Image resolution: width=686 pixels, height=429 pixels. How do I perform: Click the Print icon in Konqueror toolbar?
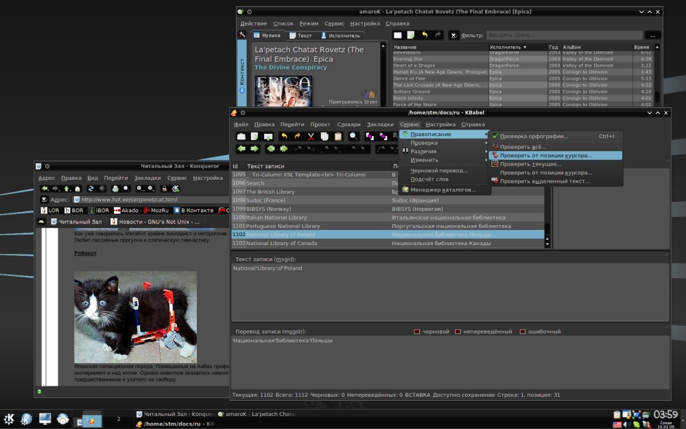115,189
